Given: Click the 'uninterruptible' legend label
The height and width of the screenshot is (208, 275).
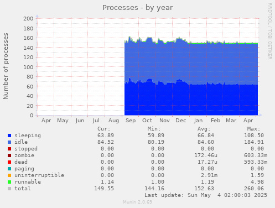Looking at the screenshot, I should point(39,175).
